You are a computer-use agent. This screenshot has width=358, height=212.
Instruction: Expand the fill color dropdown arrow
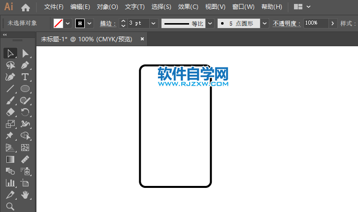pos(68,23)
